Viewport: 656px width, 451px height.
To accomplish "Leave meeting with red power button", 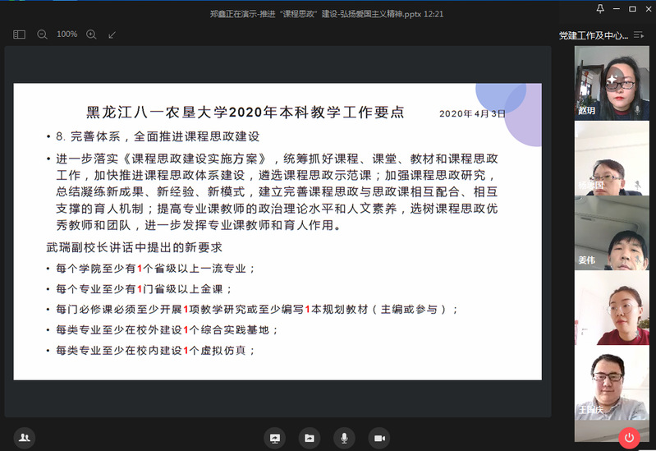I will (630, 438).
